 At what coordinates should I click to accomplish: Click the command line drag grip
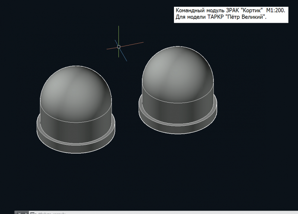(15, 213)
